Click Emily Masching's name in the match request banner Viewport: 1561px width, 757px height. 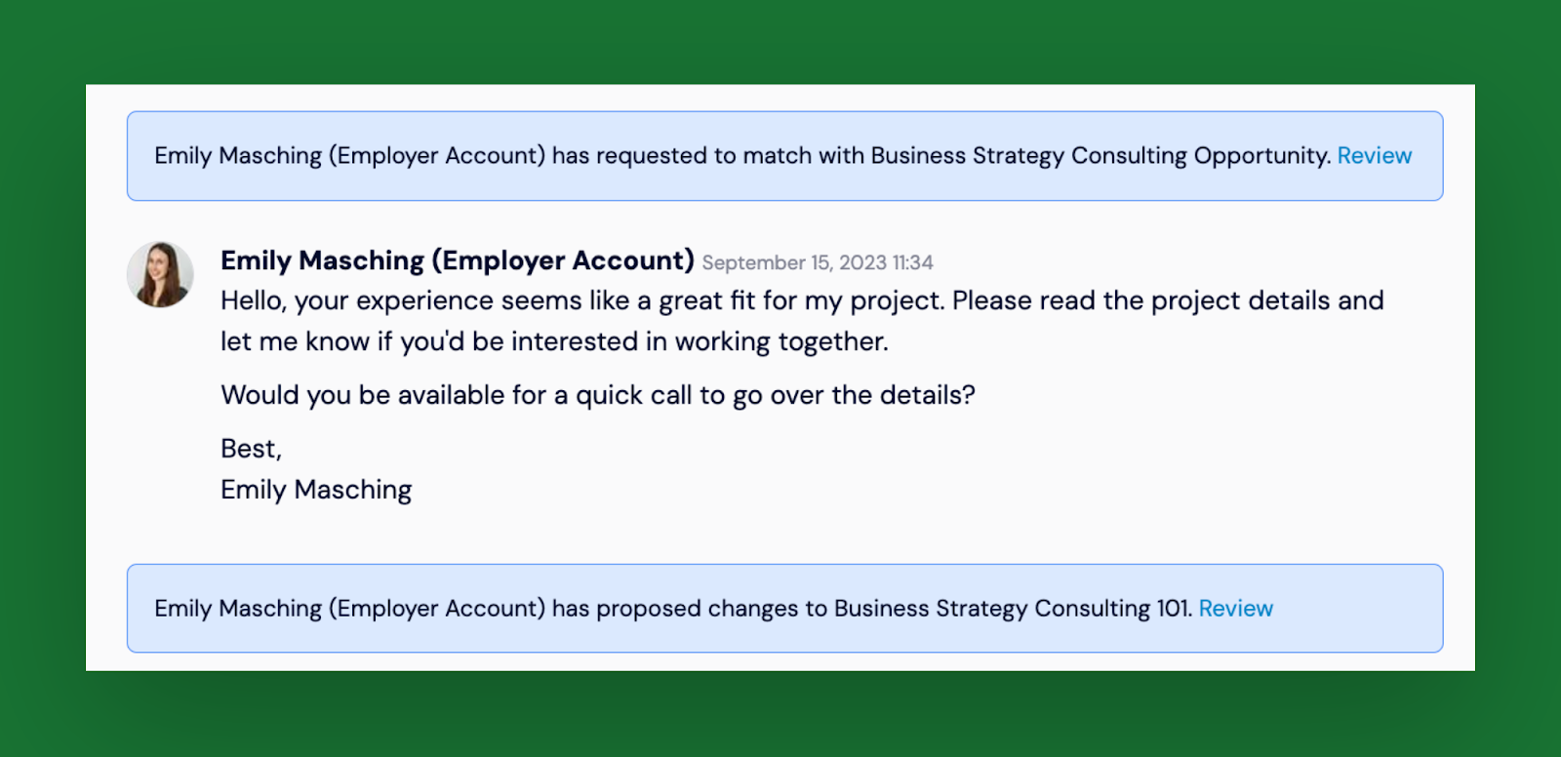pyautogui.click(x=238, y=156)
